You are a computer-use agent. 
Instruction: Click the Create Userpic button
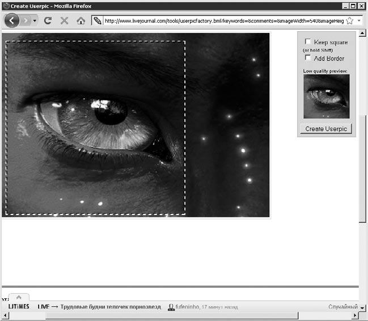326,129
